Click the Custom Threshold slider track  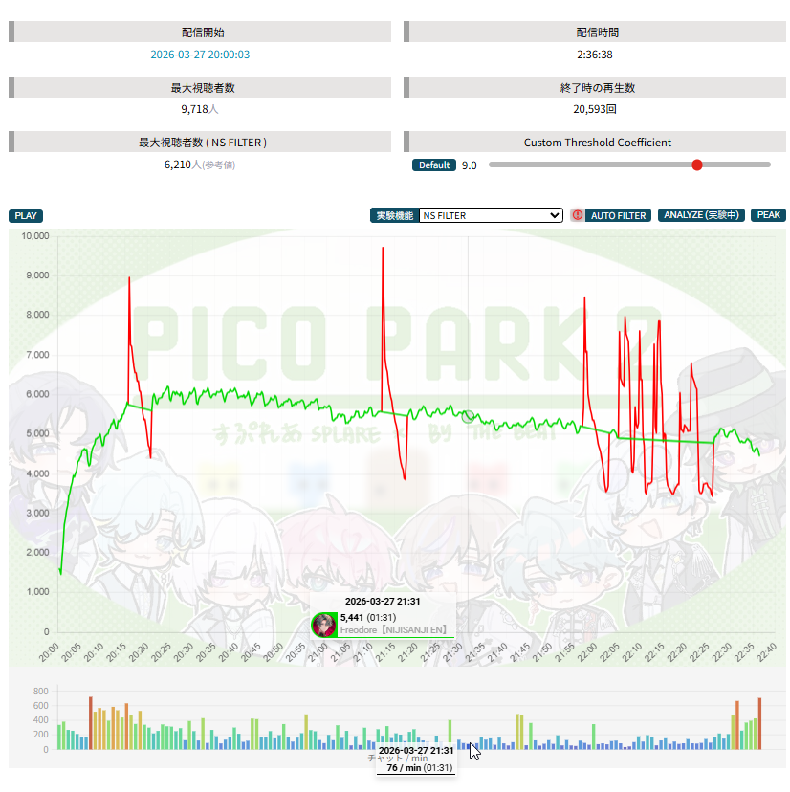point(629,165)
